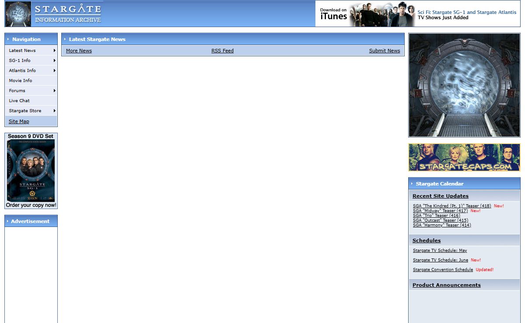
Task: Expand the Latest News submenu arrow
Action: tap(55, 51)
